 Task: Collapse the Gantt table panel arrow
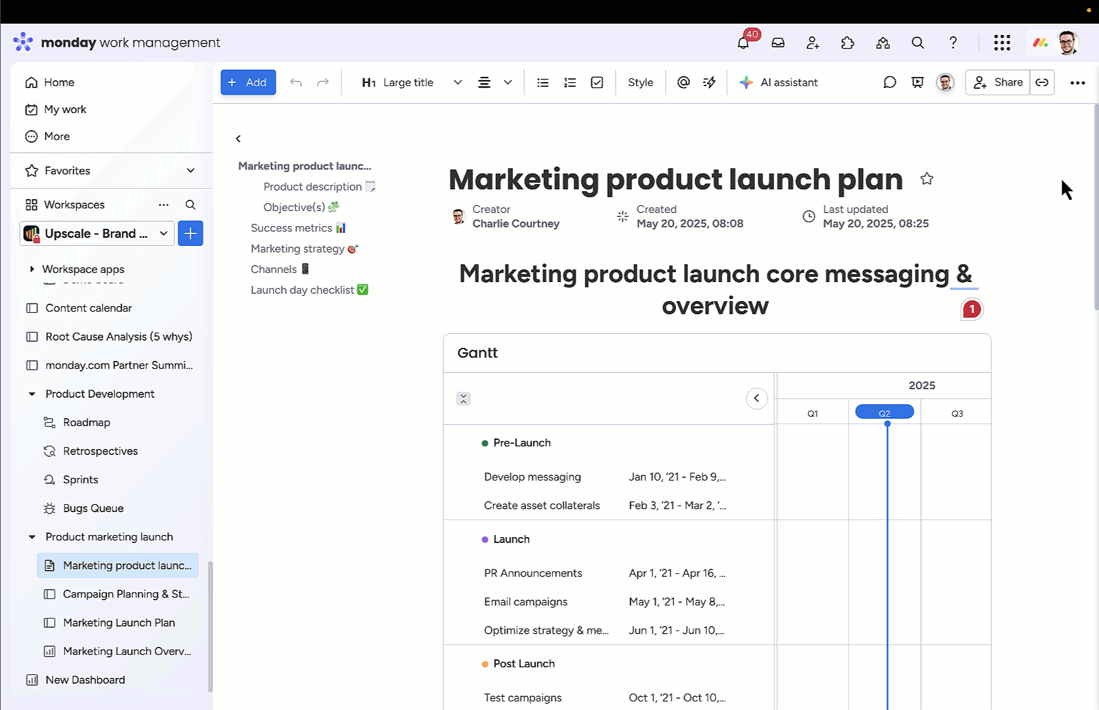(x=757, y=398)
